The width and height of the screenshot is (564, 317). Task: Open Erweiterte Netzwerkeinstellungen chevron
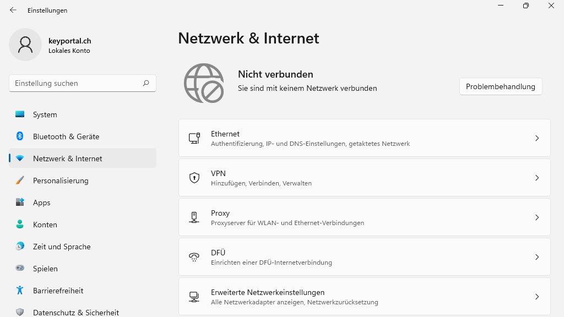coord(537,297)
